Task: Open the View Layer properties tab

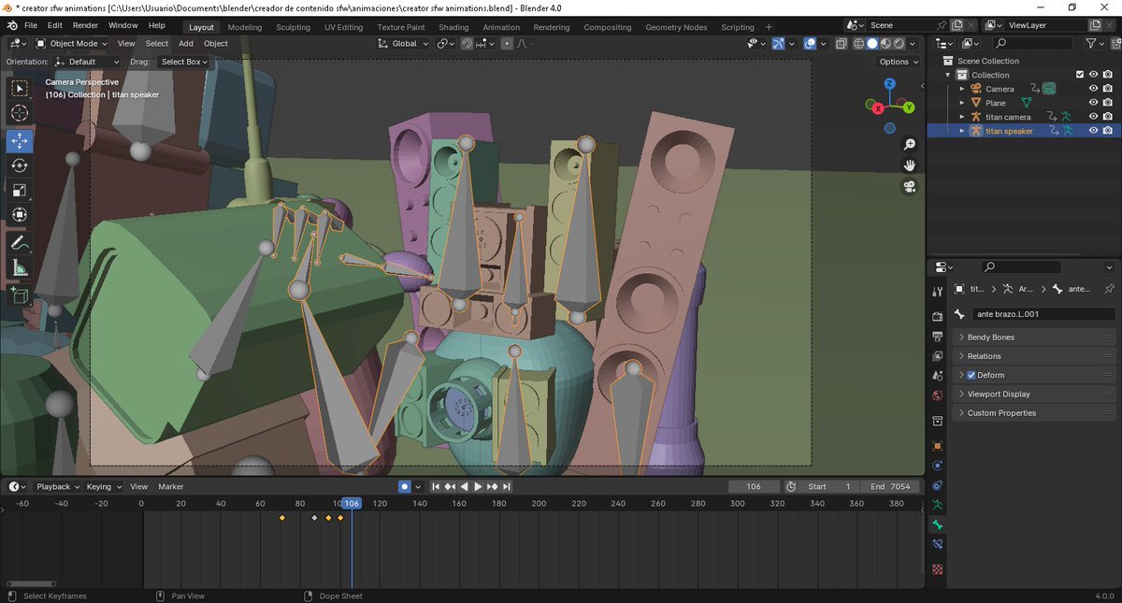Action: point(938,356)
